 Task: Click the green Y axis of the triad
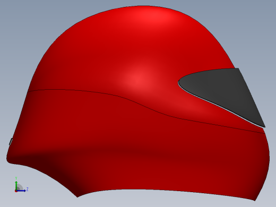coord(16,185)
